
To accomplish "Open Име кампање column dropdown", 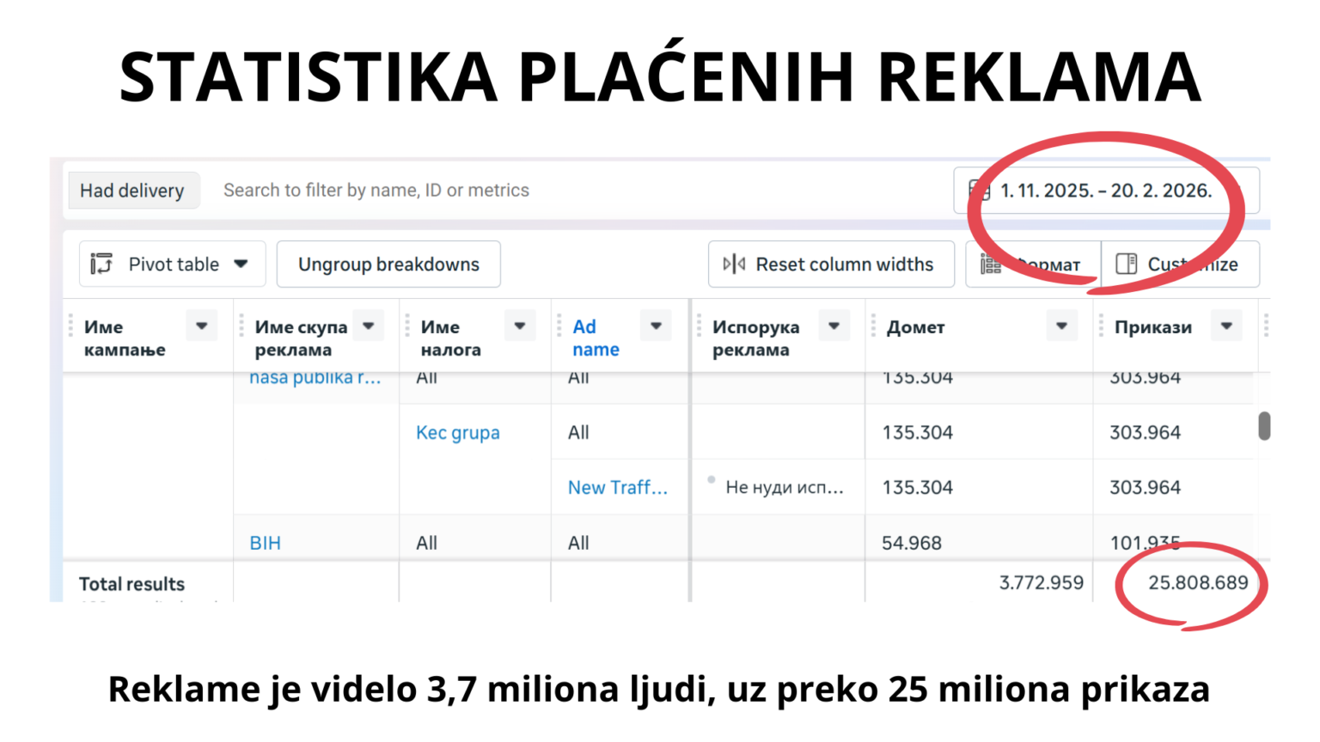I will [202, 326].
